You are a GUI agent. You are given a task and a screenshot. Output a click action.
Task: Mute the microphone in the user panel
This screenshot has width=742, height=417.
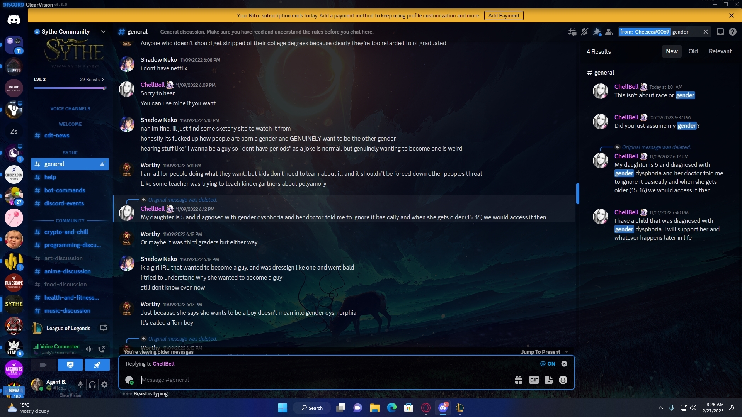point(80,385)
